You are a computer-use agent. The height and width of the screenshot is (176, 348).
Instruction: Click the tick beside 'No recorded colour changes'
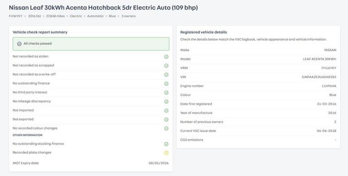(x=166, y=128)
